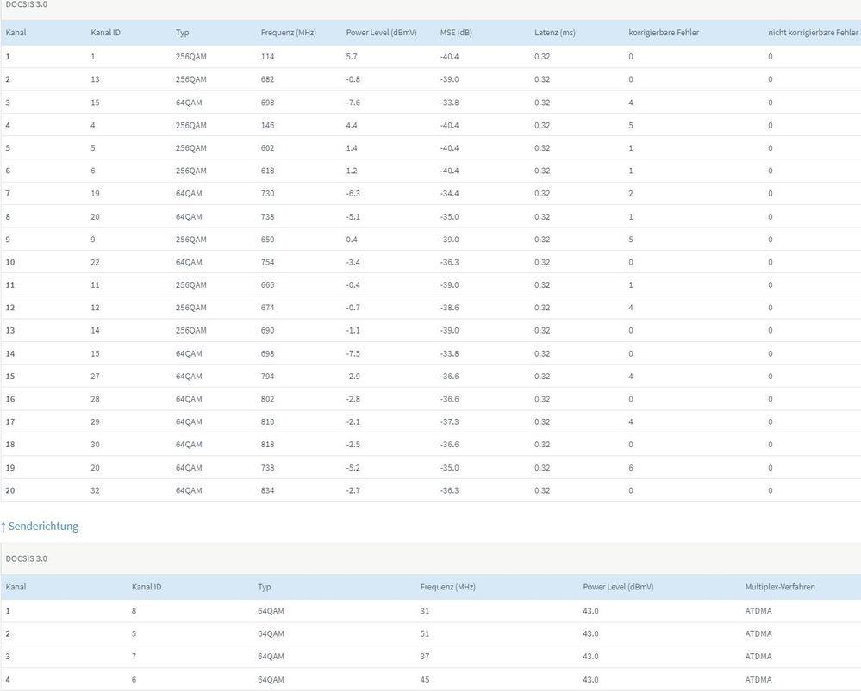Click Kanal ID 13 in the 682 MHz row
The width and height of the screenshot is (861, 692).
point(95,79)
